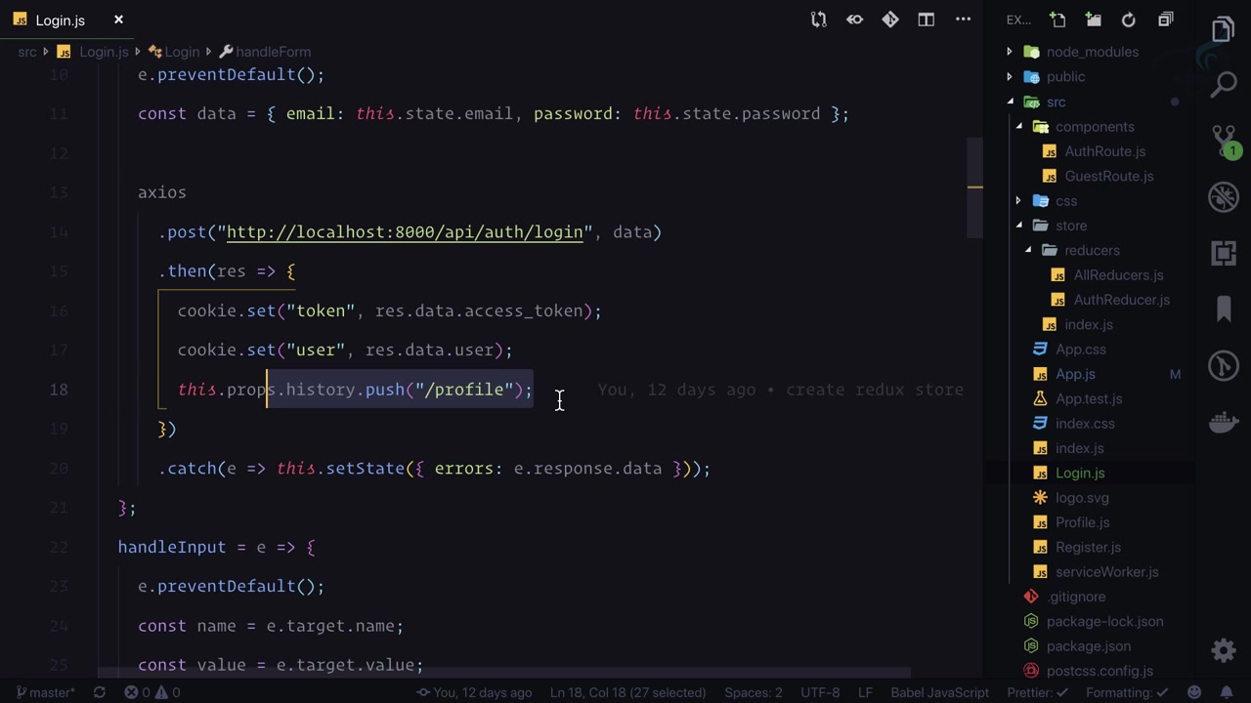The height and width of the screenshot is (703, 1251).
Task: Change encoding via UTF-8 status item
Action: [x=820, y=692]
